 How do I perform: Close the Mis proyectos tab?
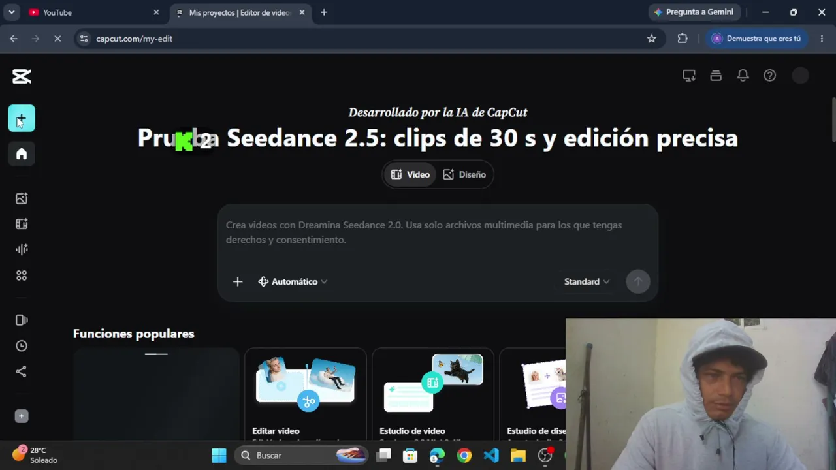(x=302, y=12)
